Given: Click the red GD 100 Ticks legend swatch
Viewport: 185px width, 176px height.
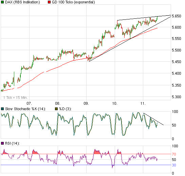Looking at the screenshot, I should pyautogui.click(x=49, y=2).
